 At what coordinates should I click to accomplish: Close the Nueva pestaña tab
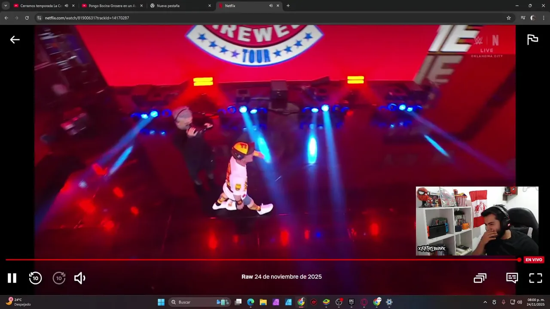[x=210, y=6]
